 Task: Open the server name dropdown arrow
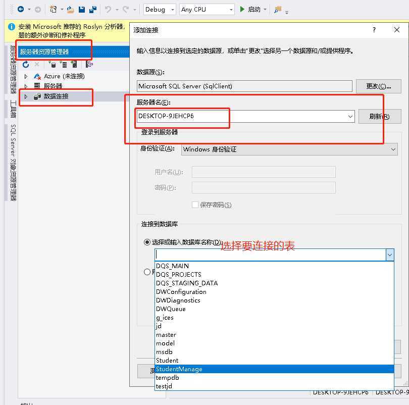350,116
